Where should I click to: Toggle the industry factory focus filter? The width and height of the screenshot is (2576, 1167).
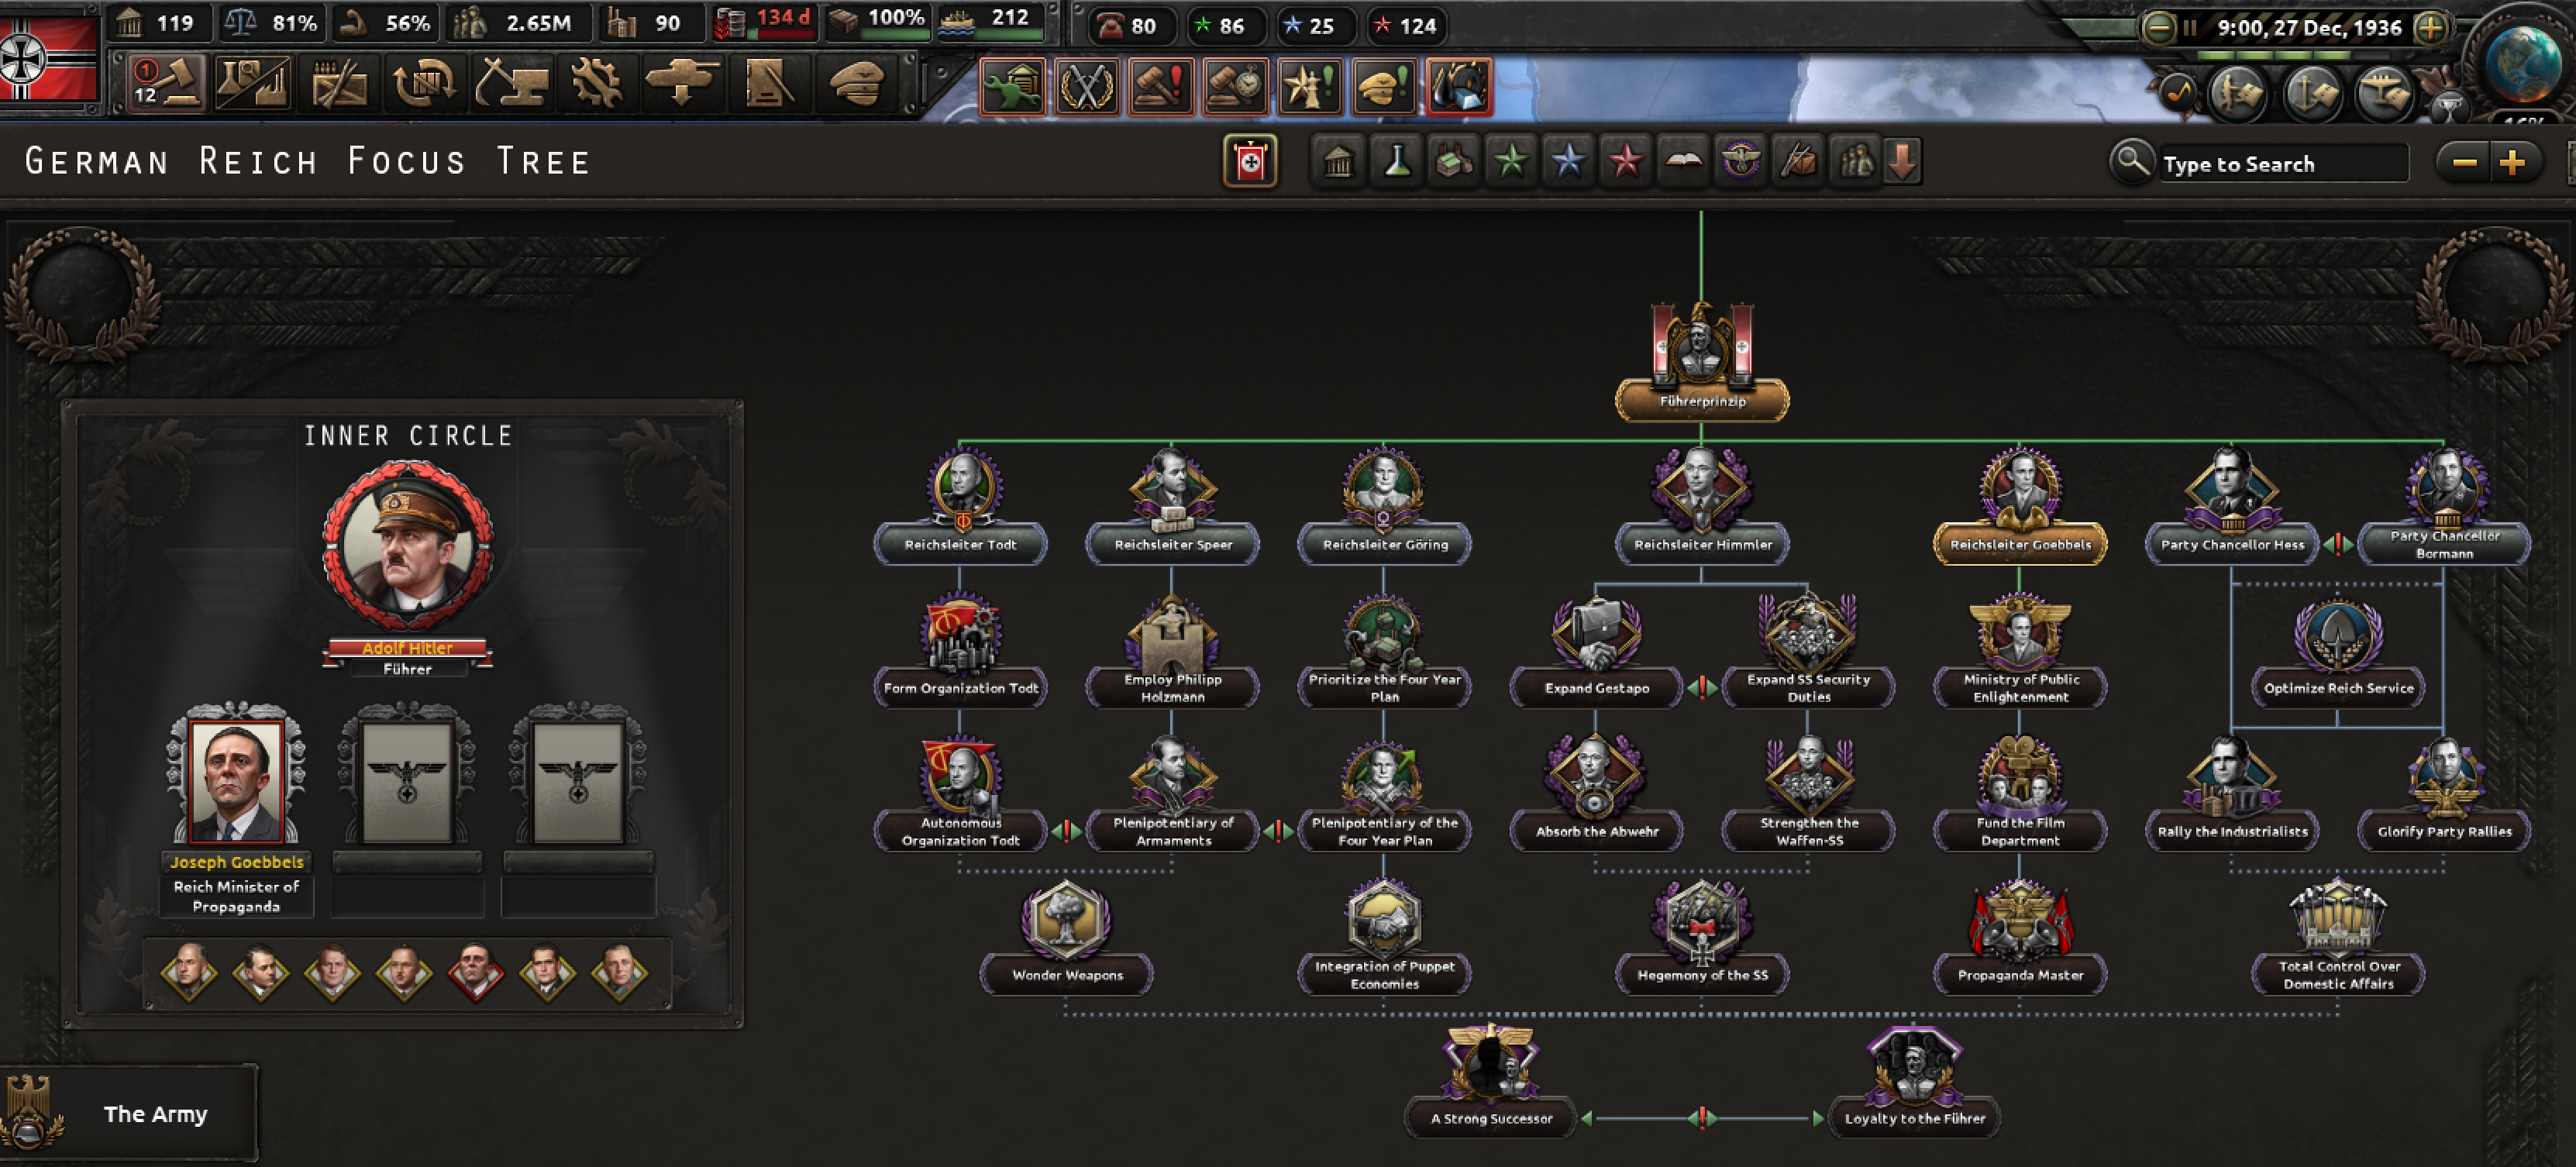coord(1454,161)
